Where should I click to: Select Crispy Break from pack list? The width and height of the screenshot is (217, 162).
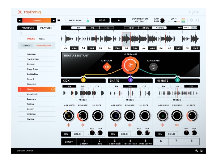tap(37, 69)
